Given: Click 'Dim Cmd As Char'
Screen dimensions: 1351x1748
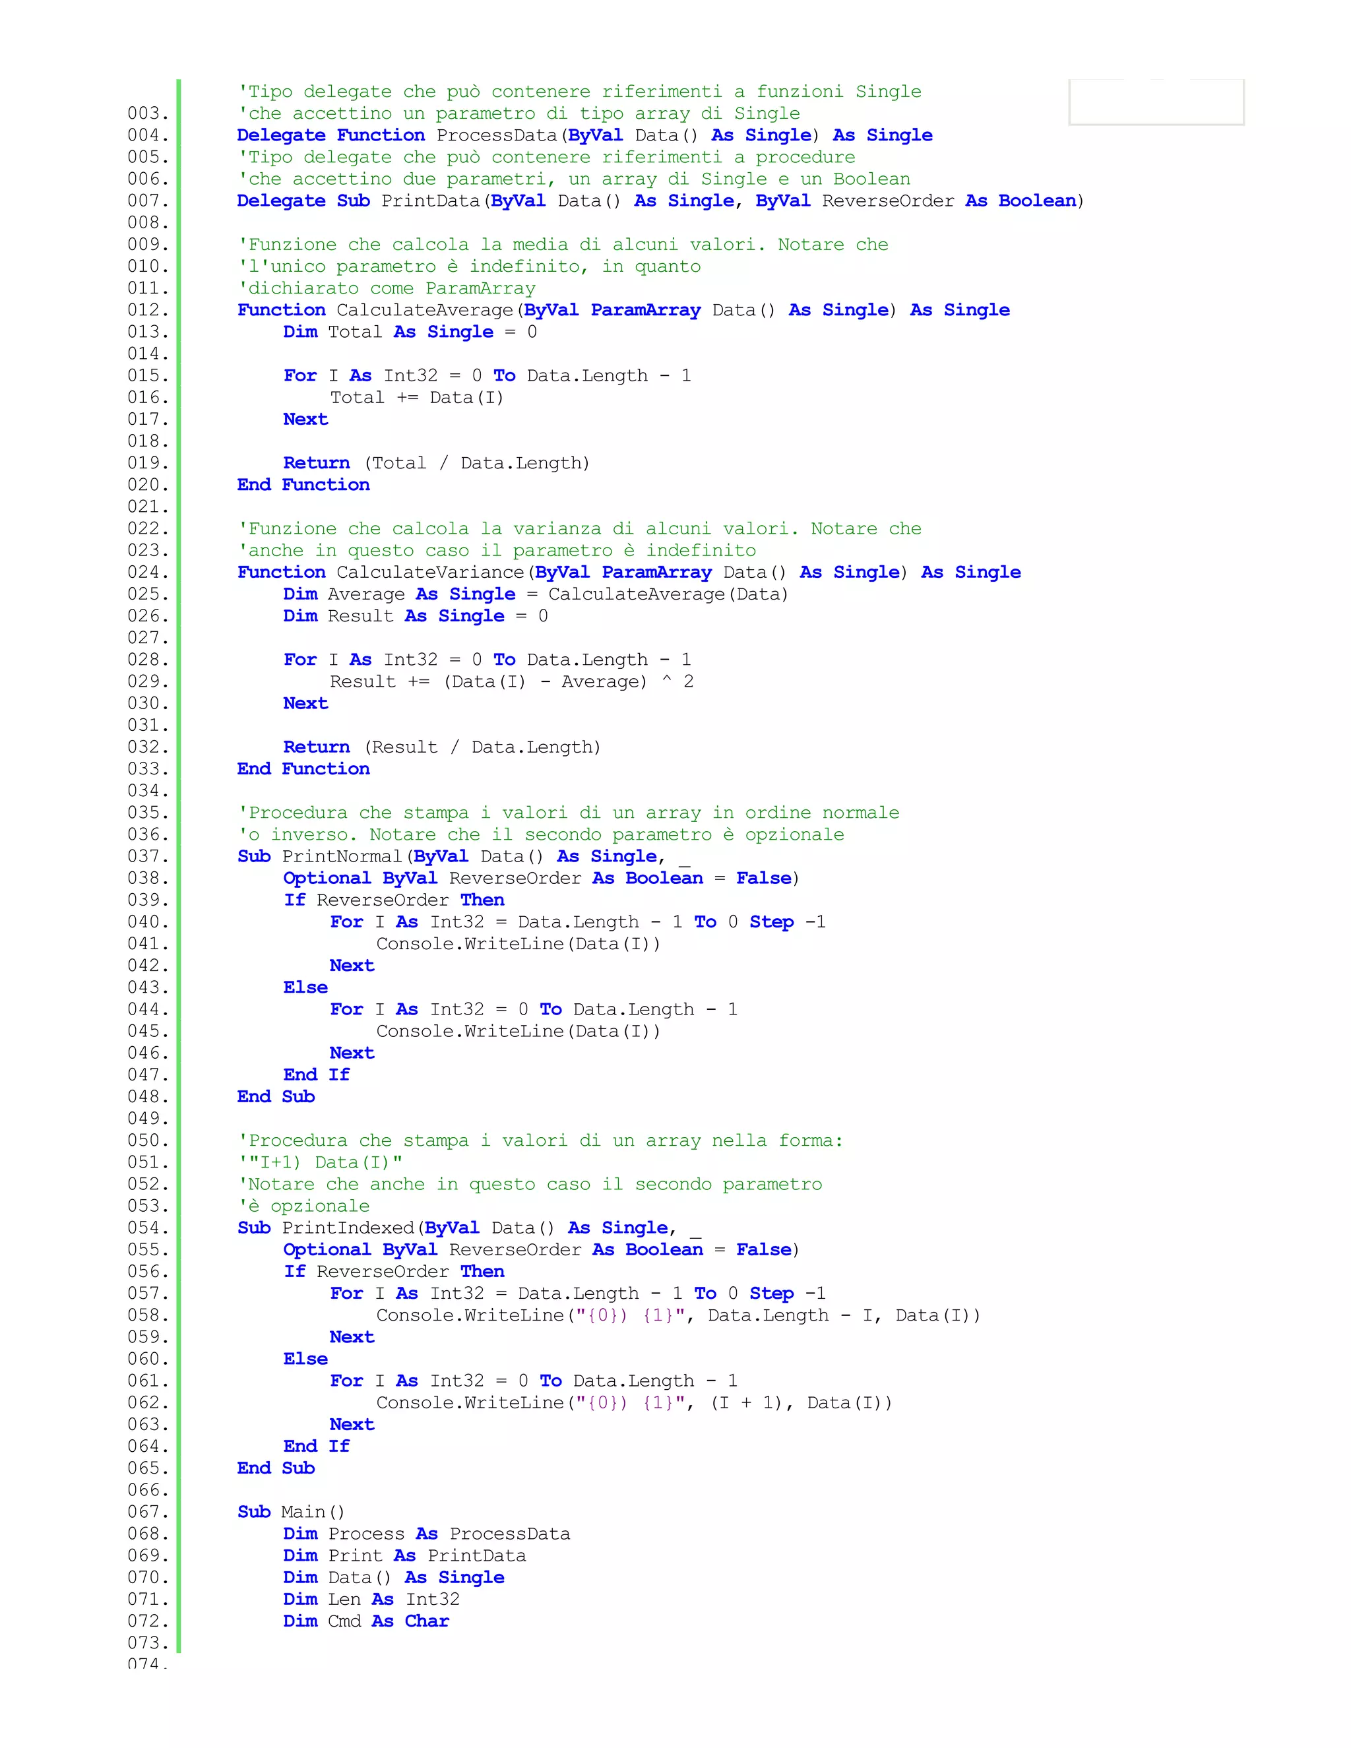Looking at the screenshot, I should (x=365, y=1621).
